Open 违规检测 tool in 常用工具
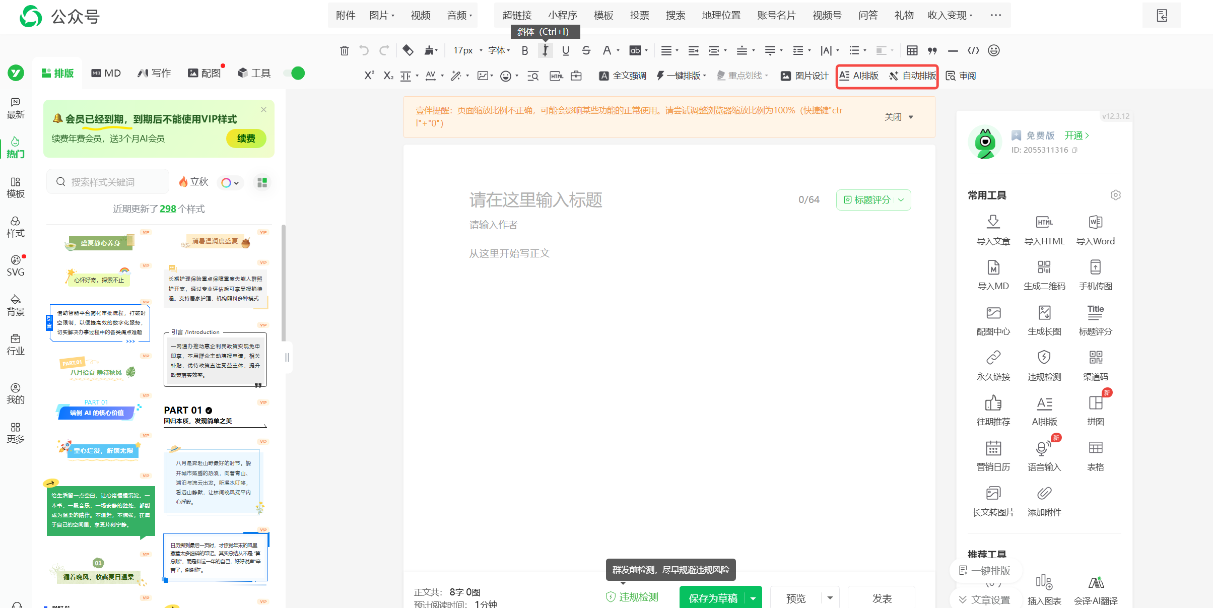Screen dimensions: 1213x608 (1044, 366)
